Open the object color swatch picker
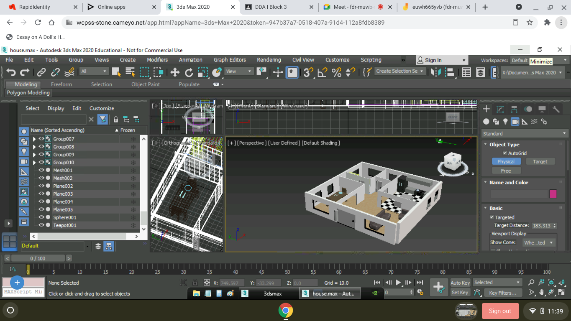Viewport: 571px width, 321px height. [x=554, y=194]
